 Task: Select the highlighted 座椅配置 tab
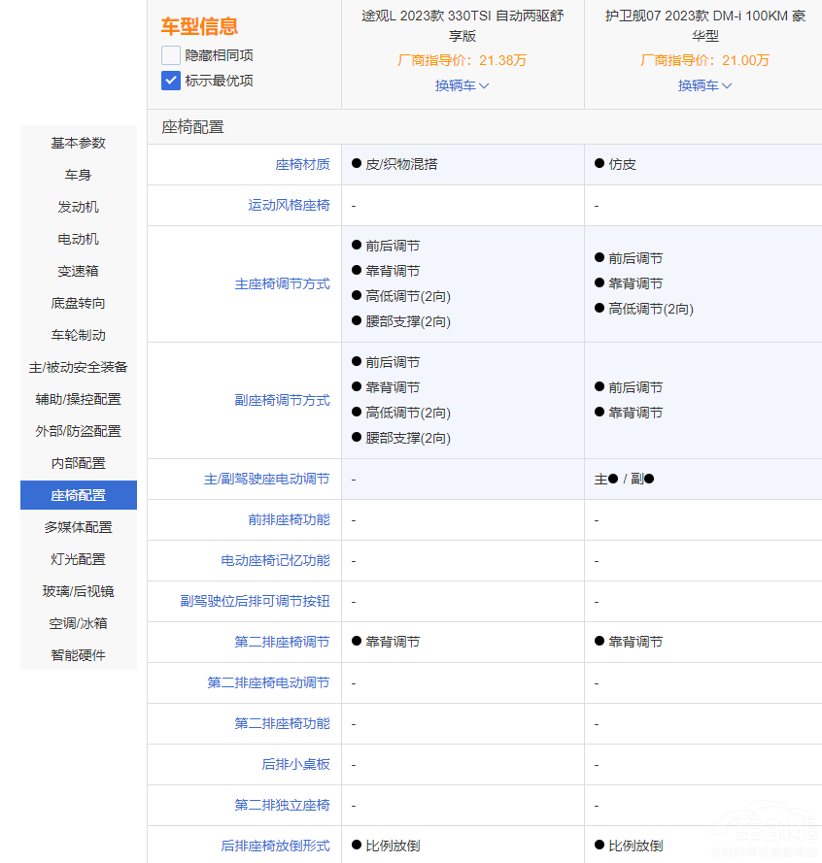coord(78,495)
